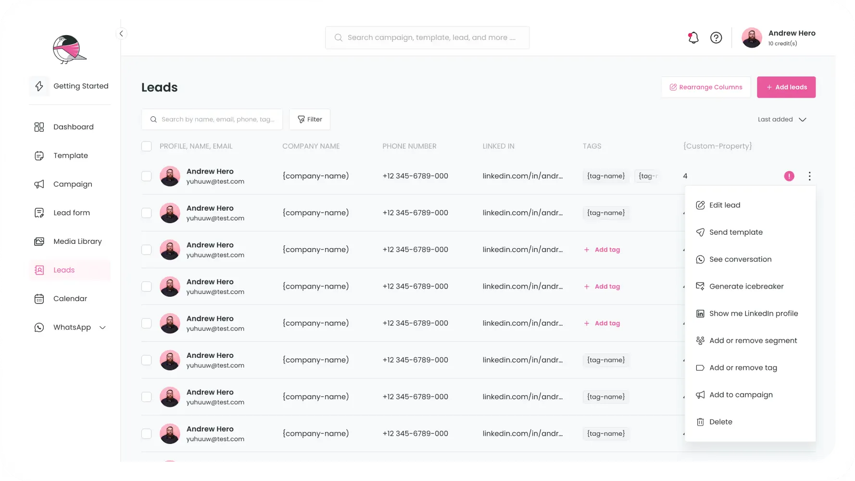Click the Leads contact icon in the sidebar
This screenshot has height=481, width=855.
click(39, 270)
